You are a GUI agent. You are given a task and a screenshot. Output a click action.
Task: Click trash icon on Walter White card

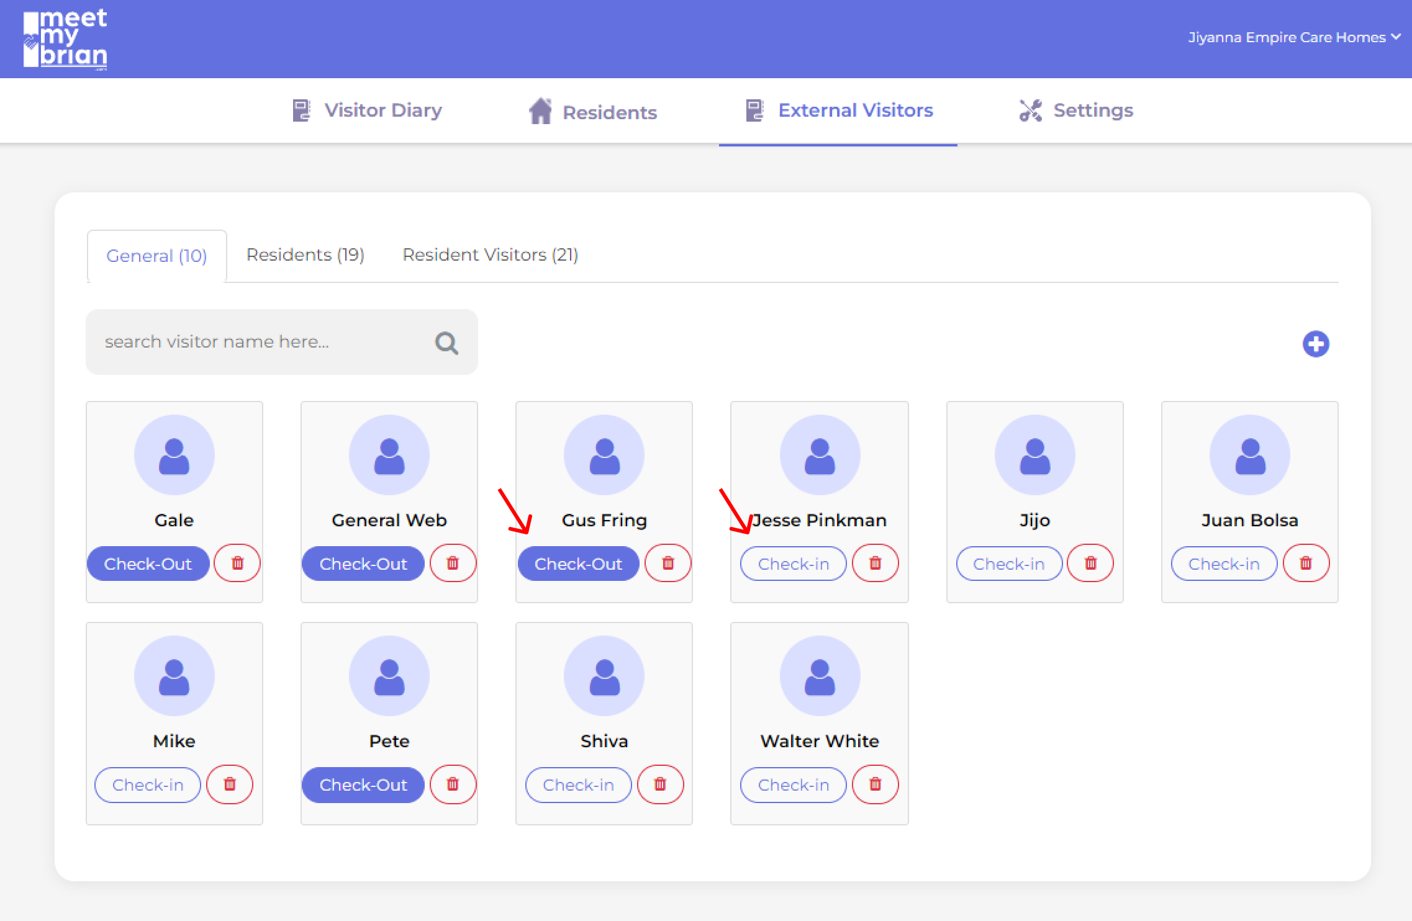click(x=875, y=784)
